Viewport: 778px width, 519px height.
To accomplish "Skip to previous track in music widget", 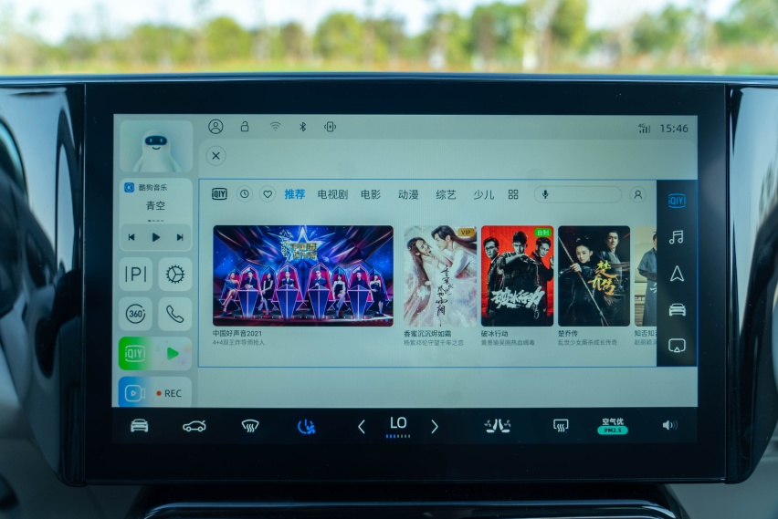I will (131, 237).
